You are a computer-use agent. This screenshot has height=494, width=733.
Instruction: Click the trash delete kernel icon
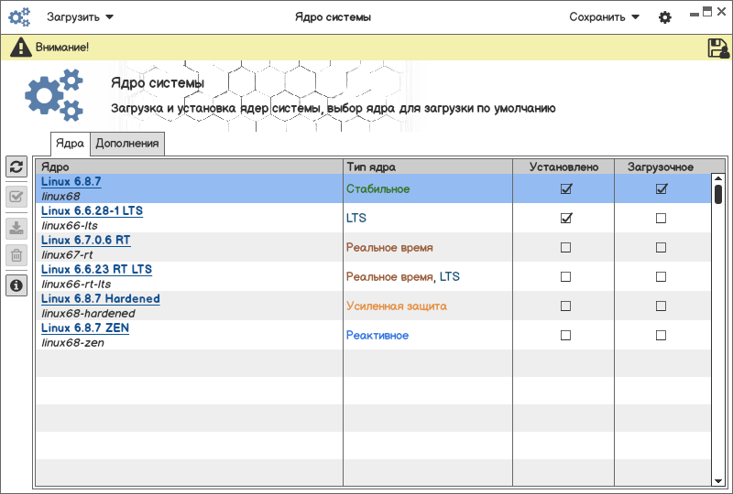[x=16, y=255]
